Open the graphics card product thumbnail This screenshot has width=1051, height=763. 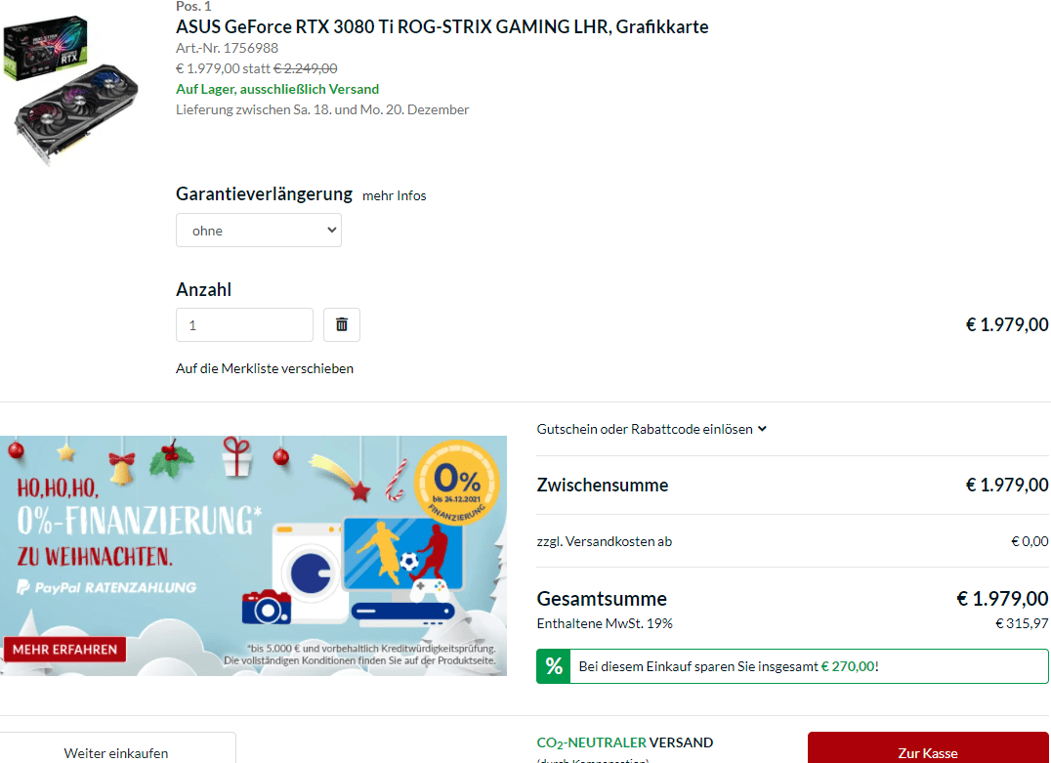[70, 91]
